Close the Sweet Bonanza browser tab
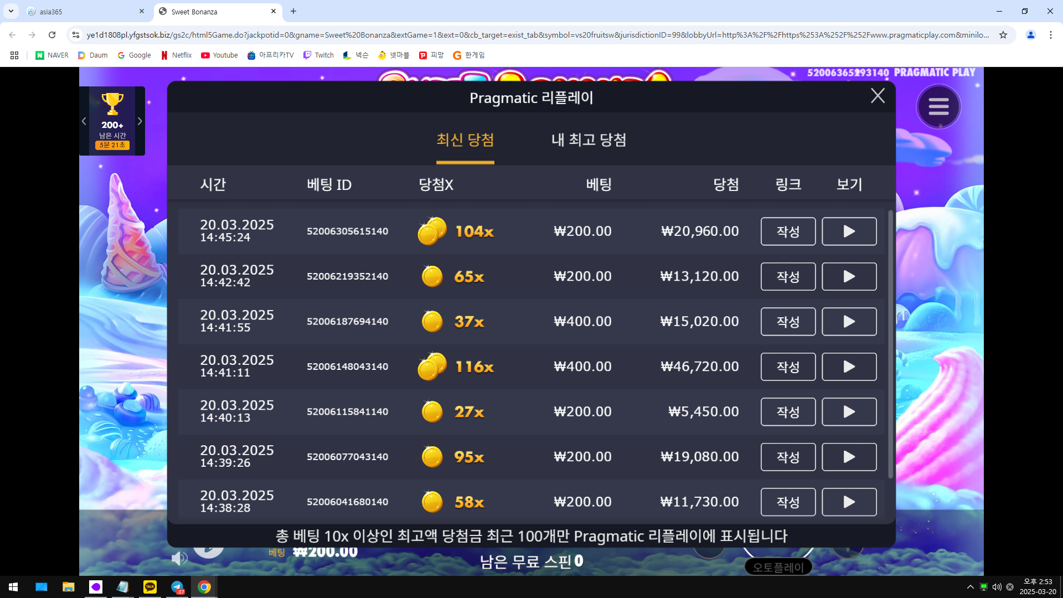 (274, 11)
